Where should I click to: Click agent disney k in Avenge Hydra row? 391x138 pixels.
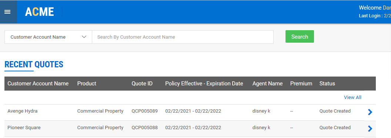click(x=261, y=111)
